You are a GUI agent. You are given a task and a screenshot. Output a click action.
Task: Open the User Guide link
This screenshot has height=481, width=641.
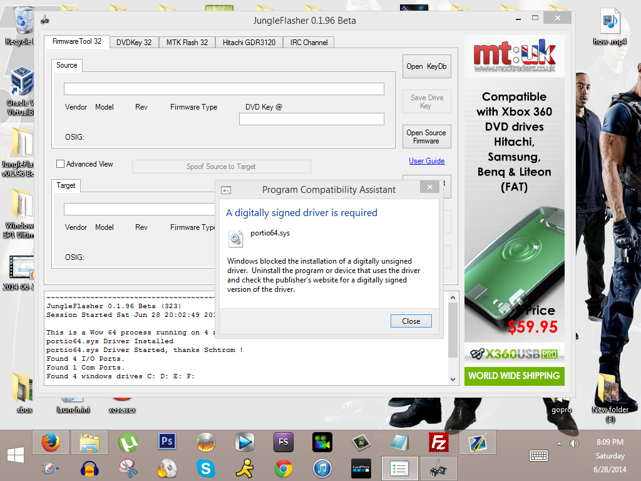coord(426,161)
